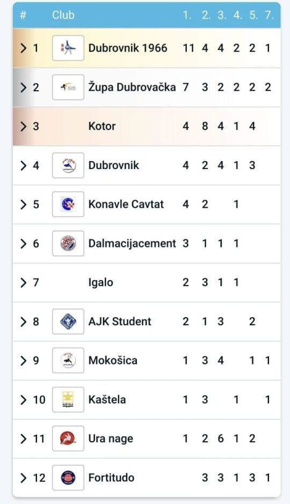Expand the Fortitudo row at rank 12
This screenshot has width=290, height=504.
point(24,478)
